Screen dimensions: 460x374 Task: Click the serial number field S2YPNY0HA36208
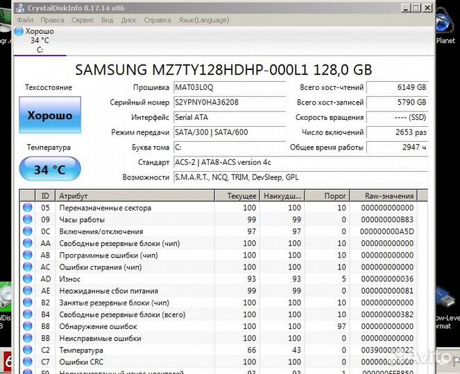click(230, 103)
